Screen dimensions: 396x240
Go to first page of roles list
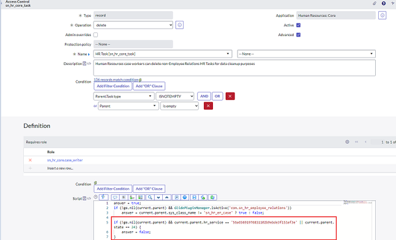[356, 142]
